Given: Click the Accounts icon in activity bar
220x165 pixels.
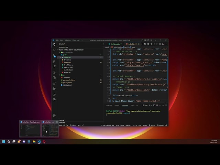Looking at the screenshot, I should [x=54, y=116].
